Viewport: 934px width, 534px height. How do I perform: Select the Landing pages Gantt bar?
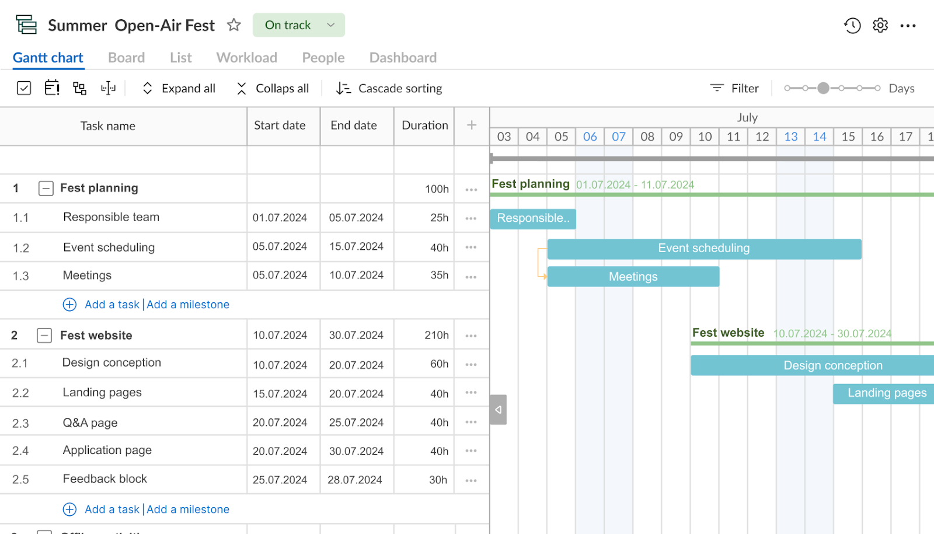[x=883, y=393]
